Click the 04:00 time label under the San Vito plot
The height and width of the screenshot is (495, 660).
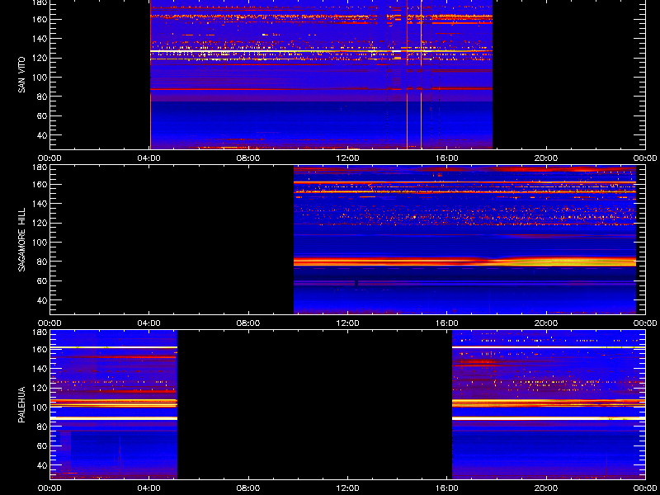pyautogui.click(x=149, y=158)
